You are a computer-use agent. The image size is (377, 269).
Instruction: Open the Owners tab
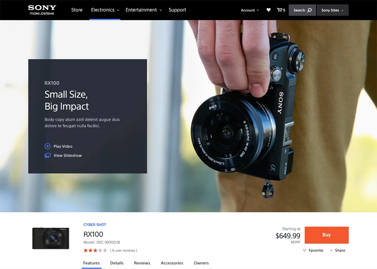point(201,263)
